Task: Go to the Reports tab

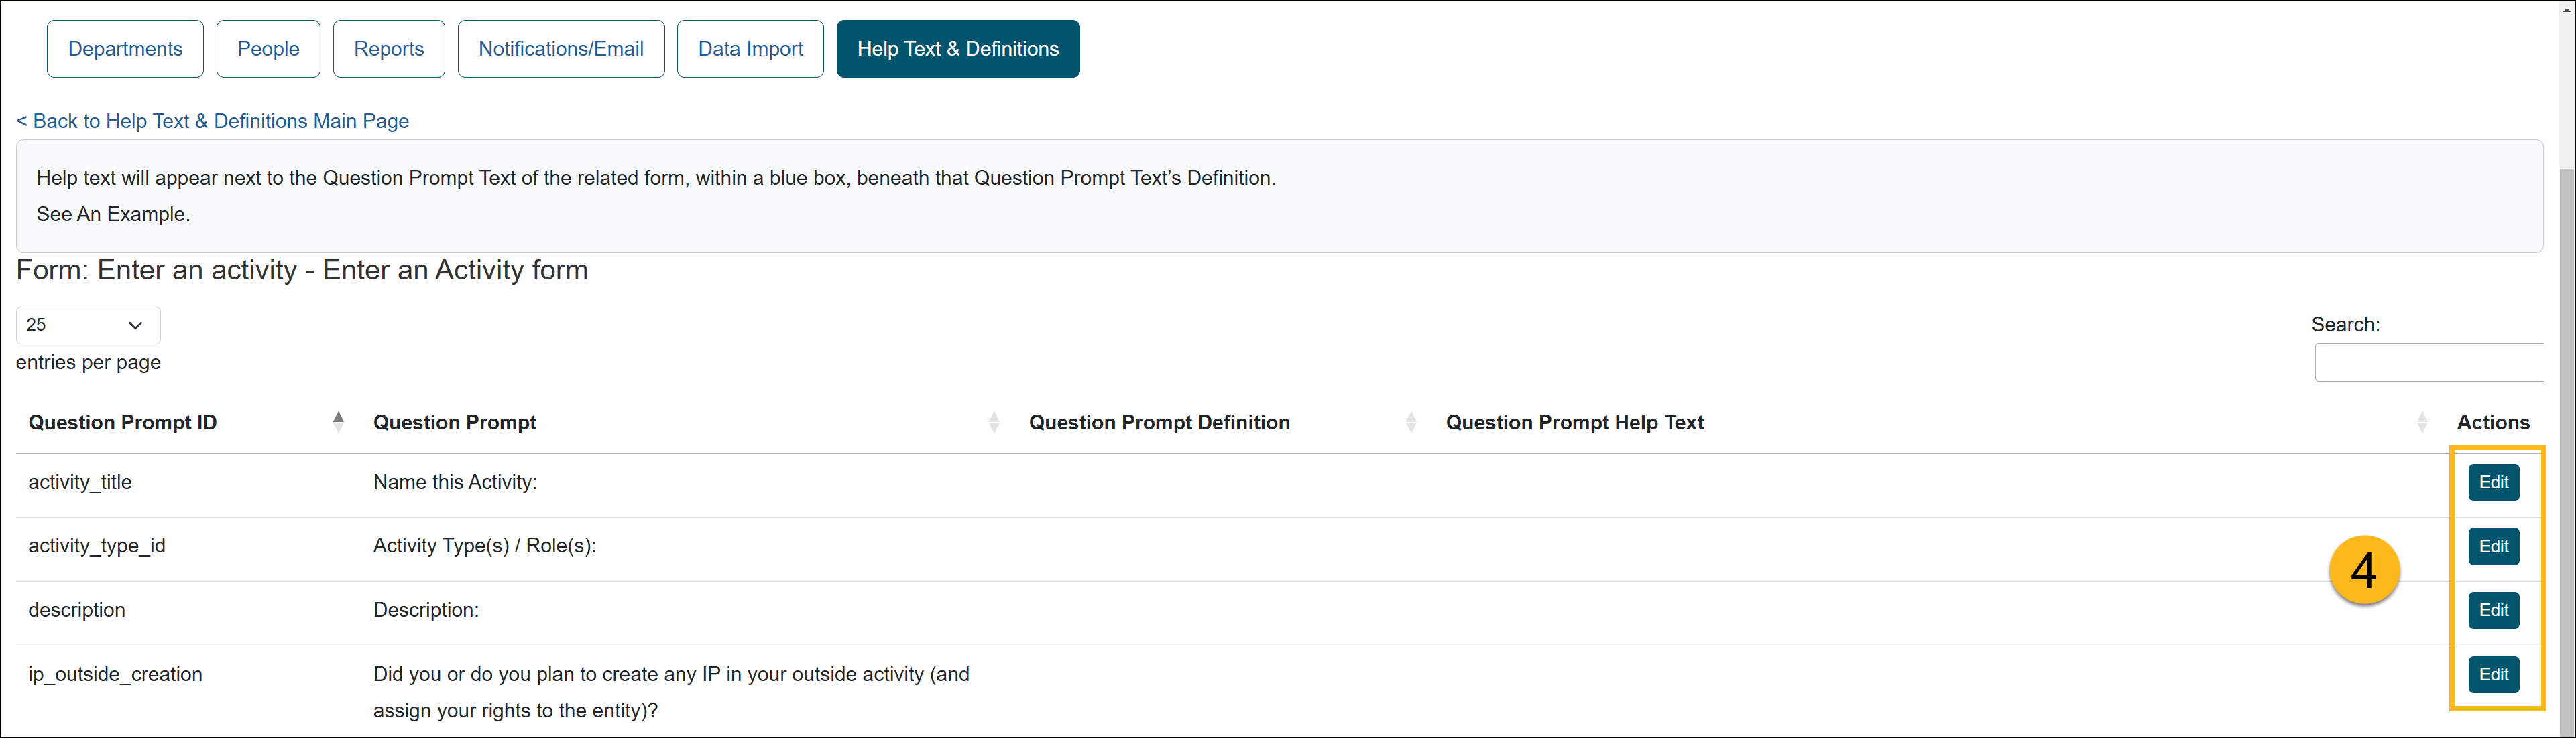Action: (388, 49)
